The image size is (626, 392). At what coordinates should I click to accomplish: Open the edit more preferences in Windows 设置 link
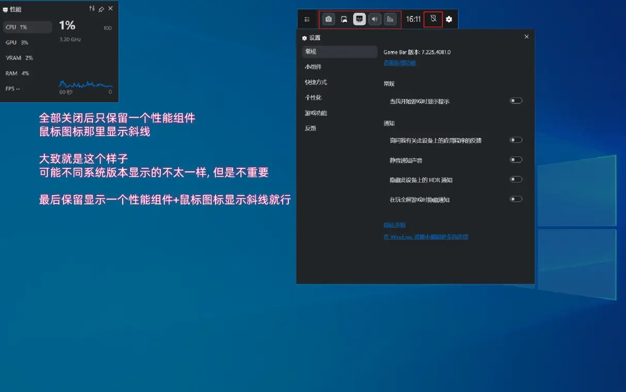(426, 237)
